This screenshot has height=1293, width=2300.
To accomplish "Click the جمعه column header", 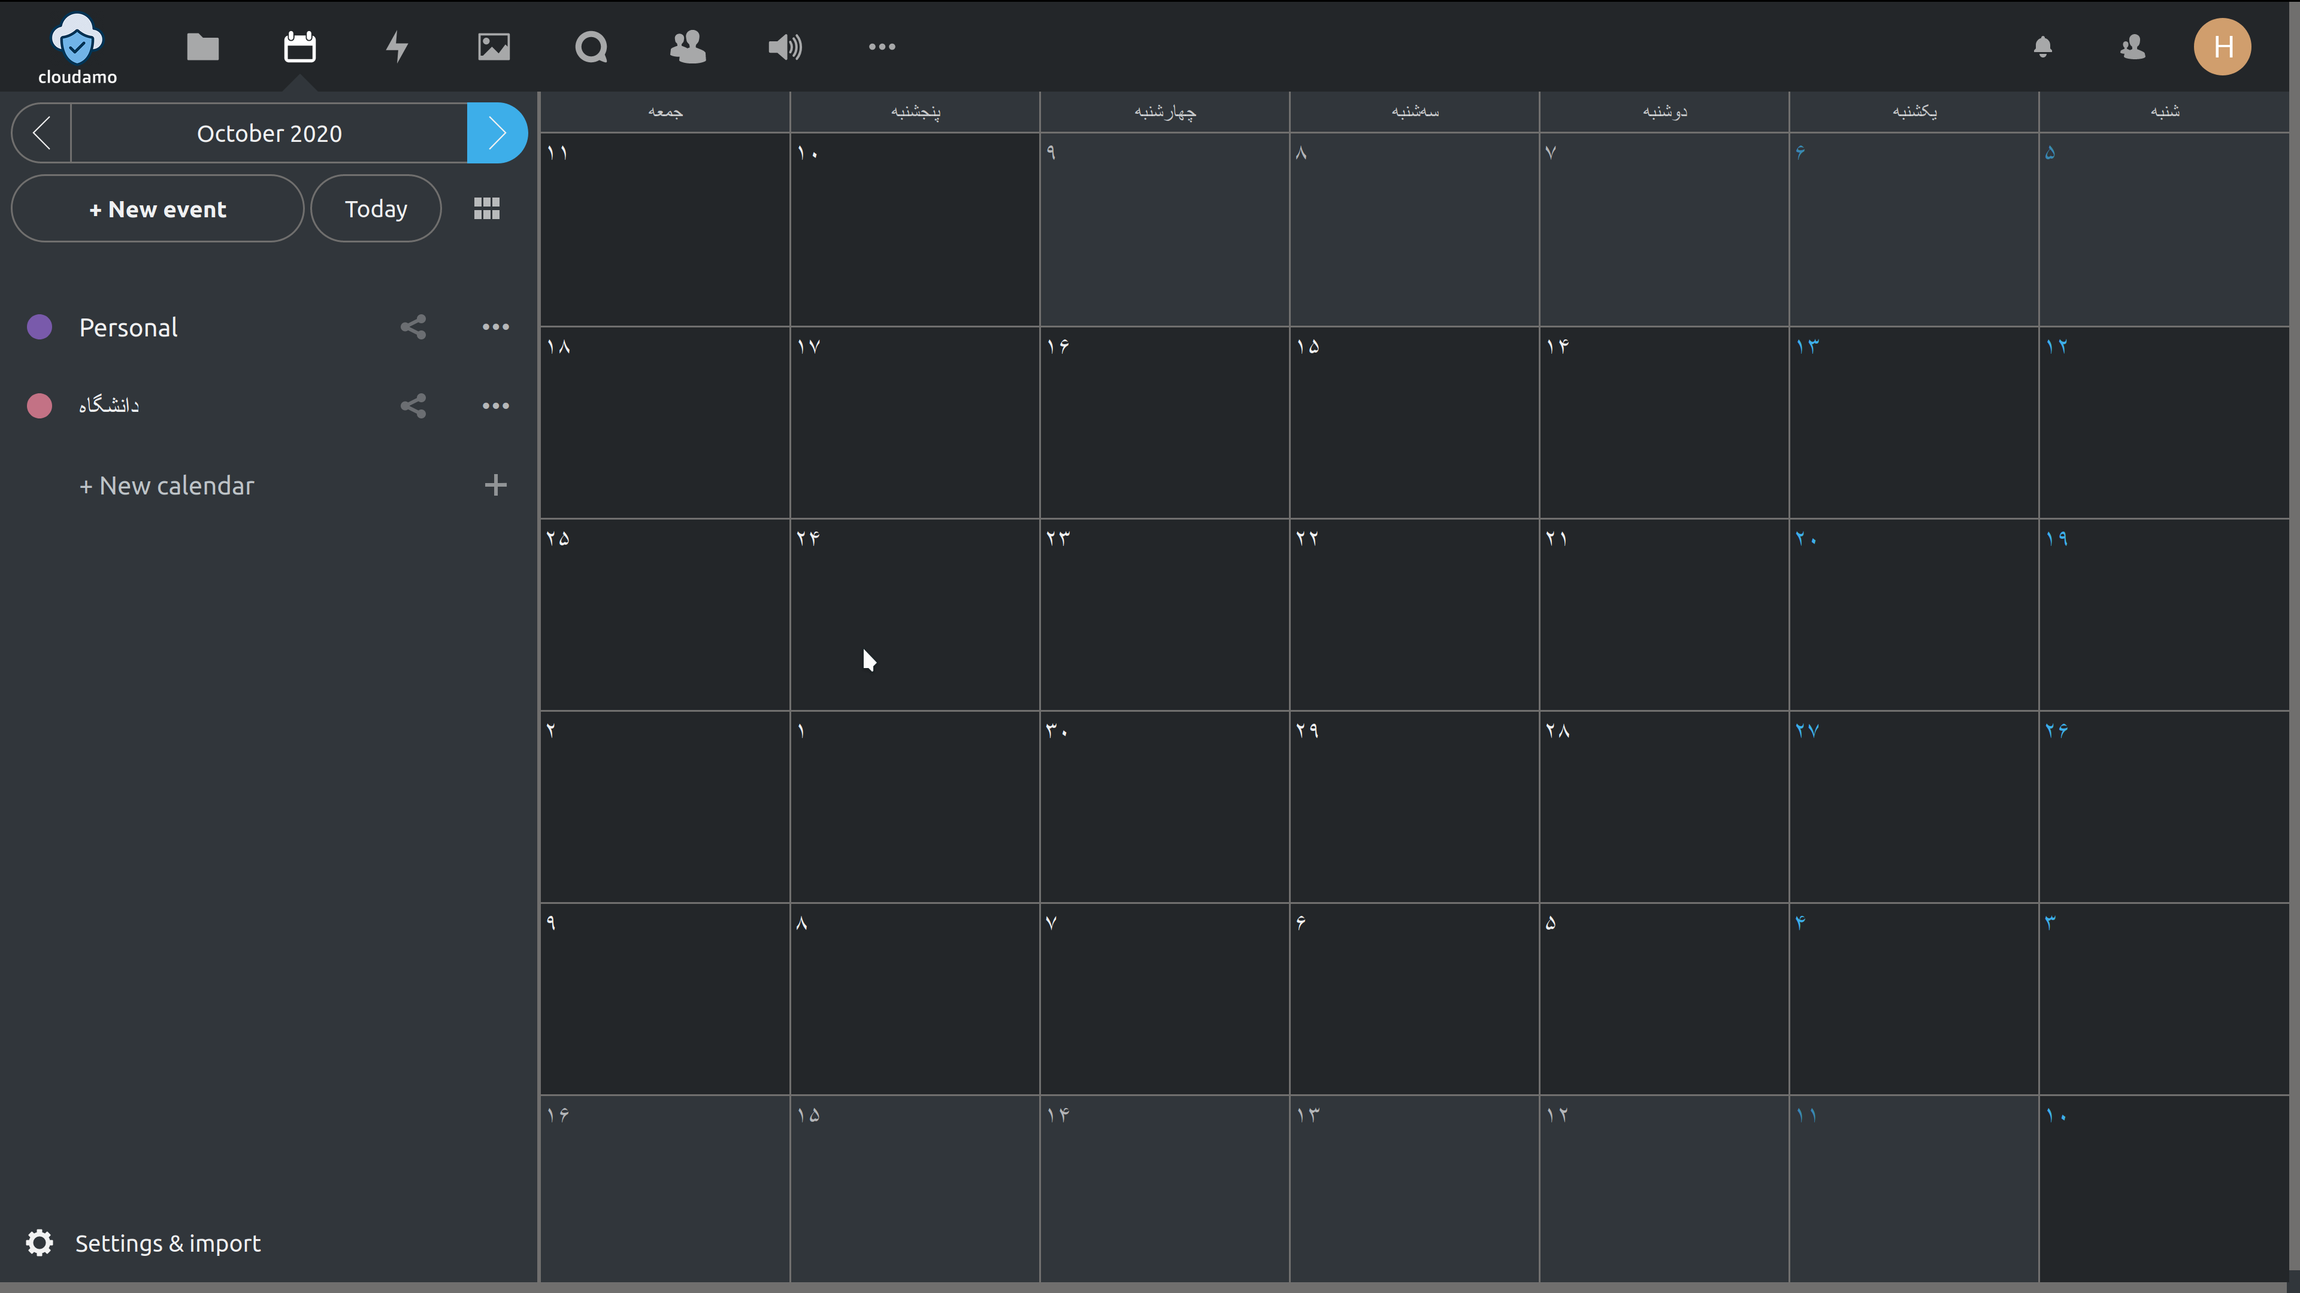I will [x=665, y=111].
